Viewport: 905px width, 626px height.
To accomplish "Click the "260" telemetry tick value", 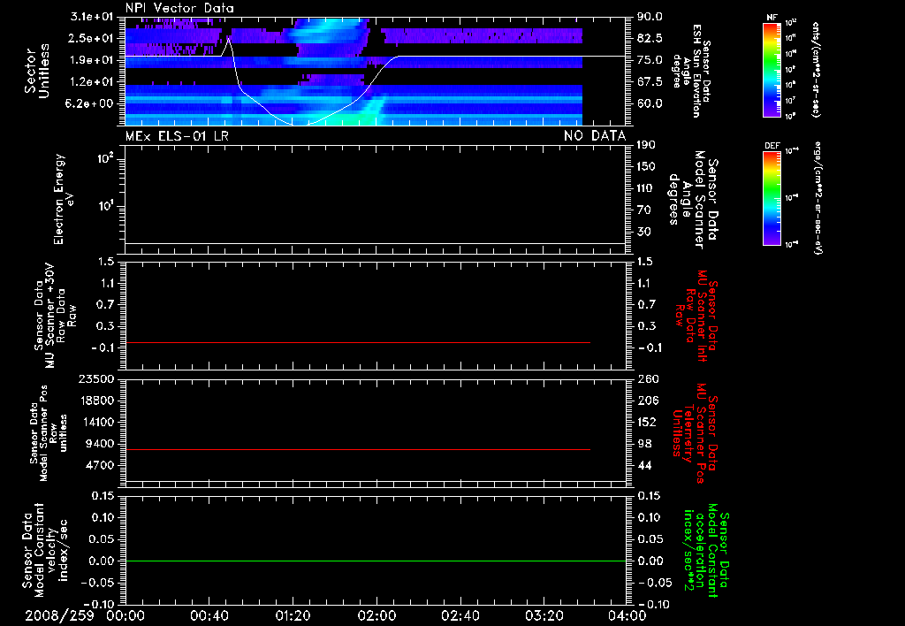I will click(x=647, y=379).
